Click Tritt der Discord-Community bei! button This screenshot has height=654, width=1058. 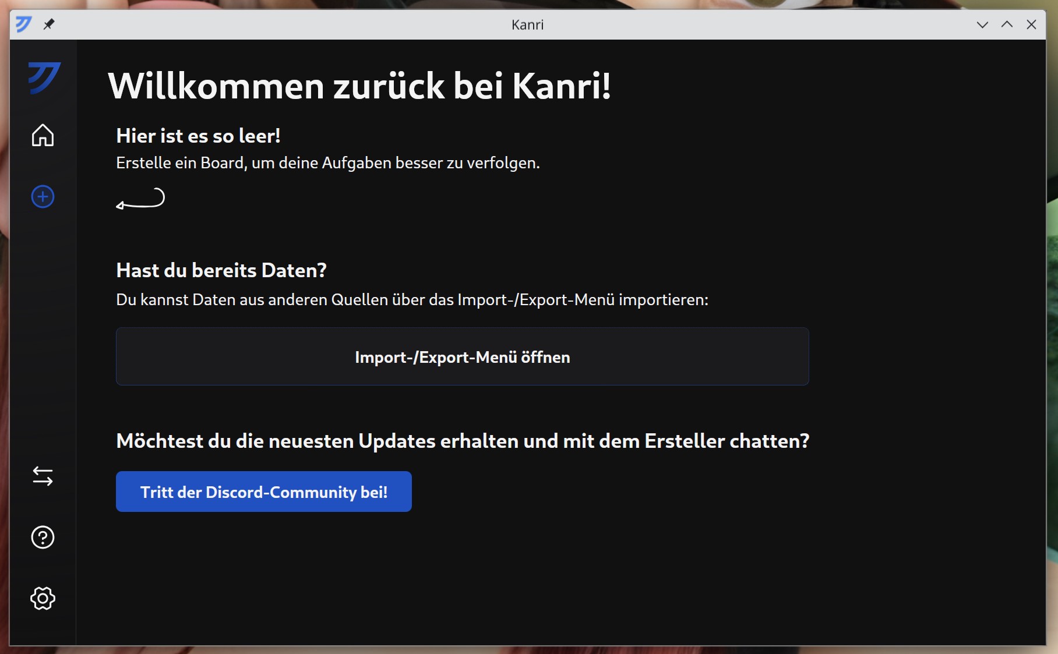pyautogui.click(x=264, y=492)
